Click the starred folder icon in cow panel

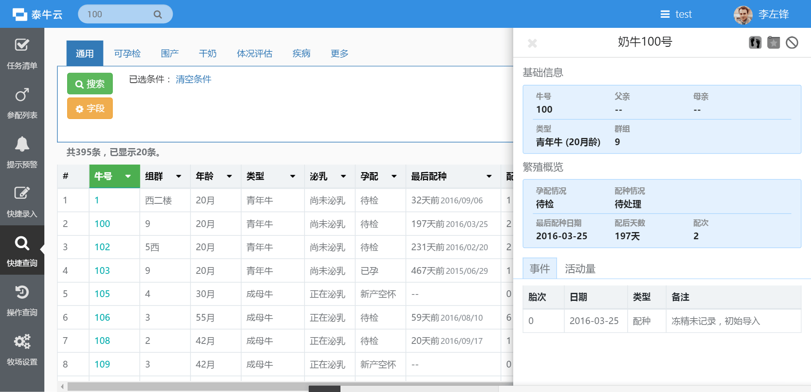click(773, 43)
